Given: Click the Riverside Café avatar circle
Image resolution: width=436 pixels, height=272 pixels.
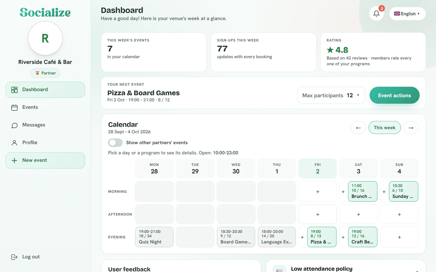Looking at the screenshot, I should point(45,38).
